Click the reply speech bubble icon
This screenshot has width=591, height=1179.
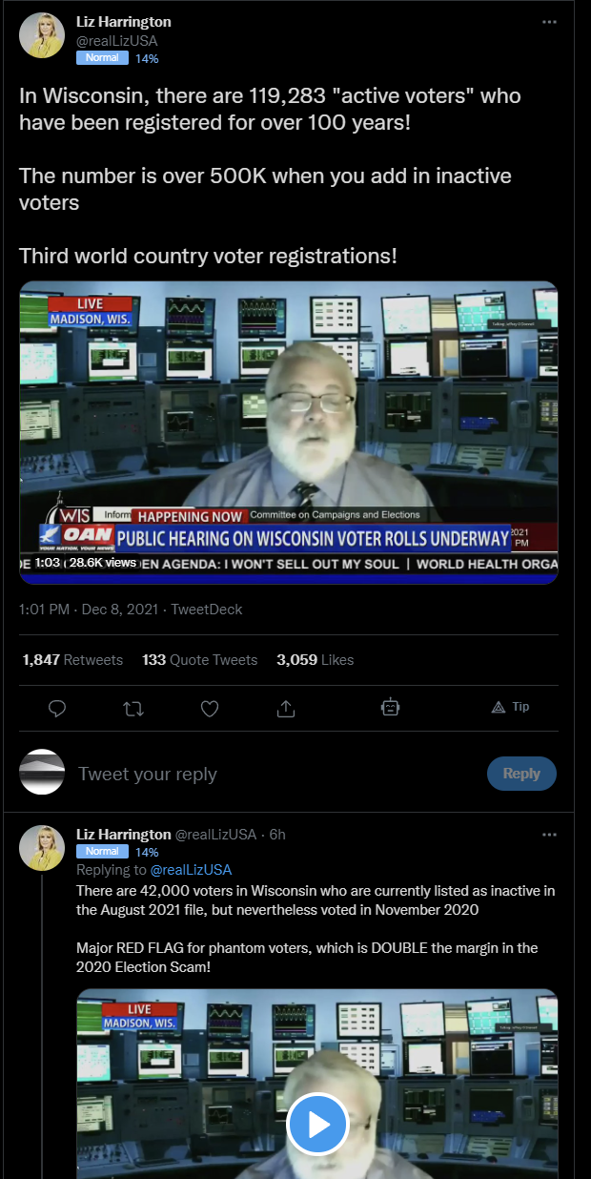coord(57,708)
